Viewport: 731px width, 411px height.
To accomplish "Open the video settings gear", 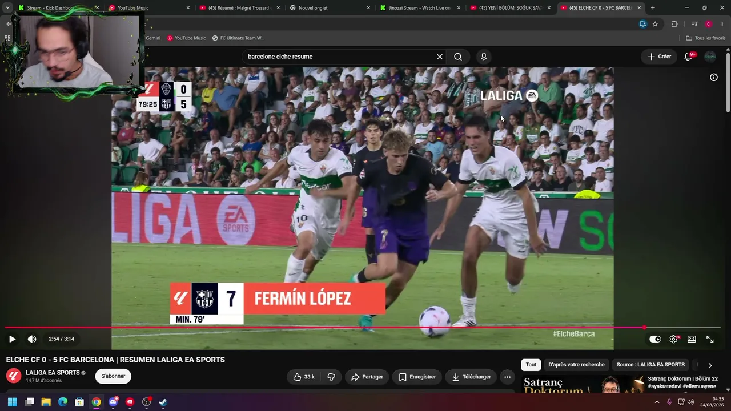I will point(674,339).
